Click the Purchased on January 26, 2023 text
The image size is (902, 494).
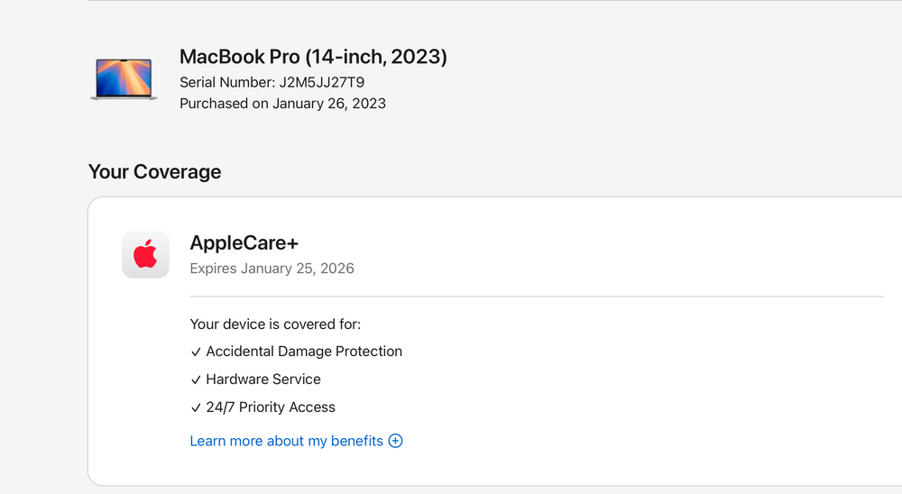point(282,104)
